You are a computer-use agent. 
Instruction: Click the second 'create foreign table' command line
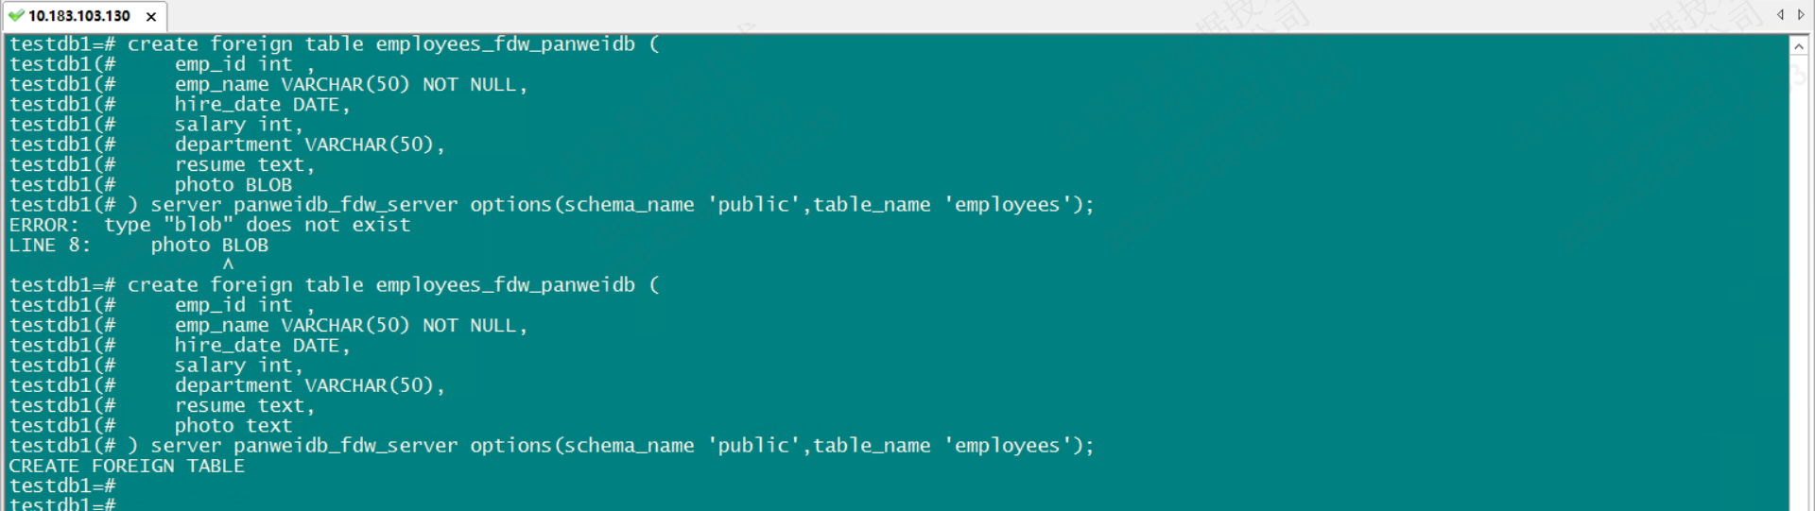[x=381, y=284]
